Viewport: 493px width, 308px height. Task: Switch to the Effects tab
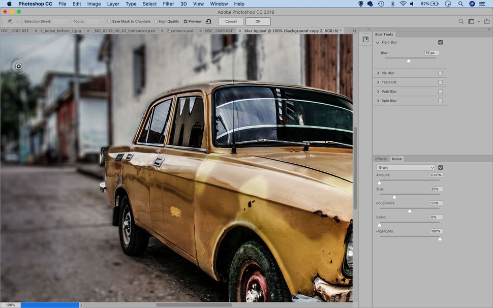[381, 159]
